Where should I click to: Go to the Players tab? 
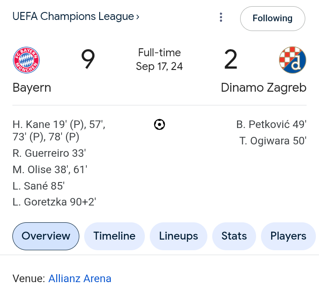click(288, 236)
